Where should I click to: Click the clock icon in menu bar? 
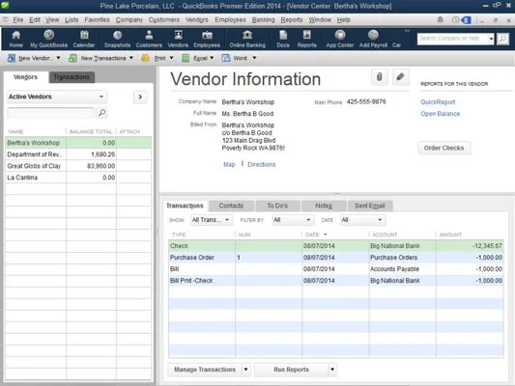click(x=455, y=19)
